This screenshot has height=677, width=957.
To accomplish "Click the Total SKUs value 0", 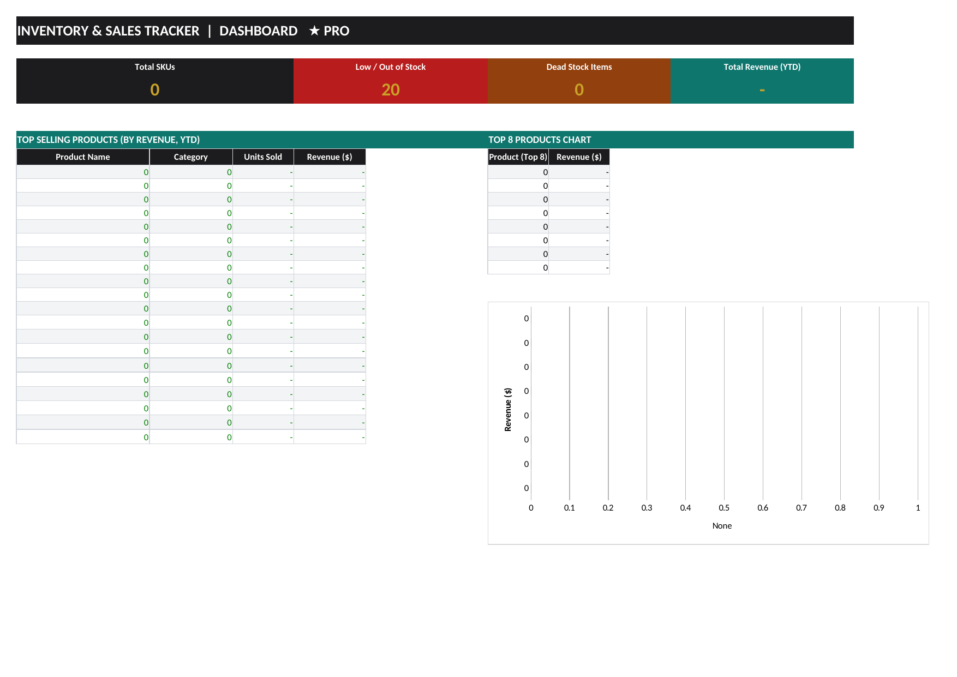I will [x=155, y=89].
